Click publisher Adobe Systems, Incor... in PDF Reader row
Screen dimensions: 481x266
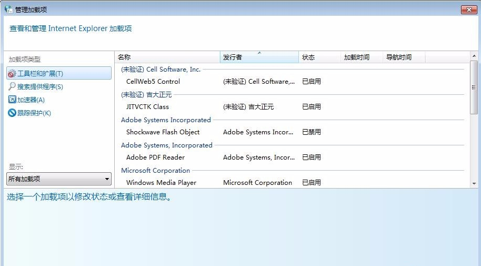pyautogui.click(x=259, y=157)
